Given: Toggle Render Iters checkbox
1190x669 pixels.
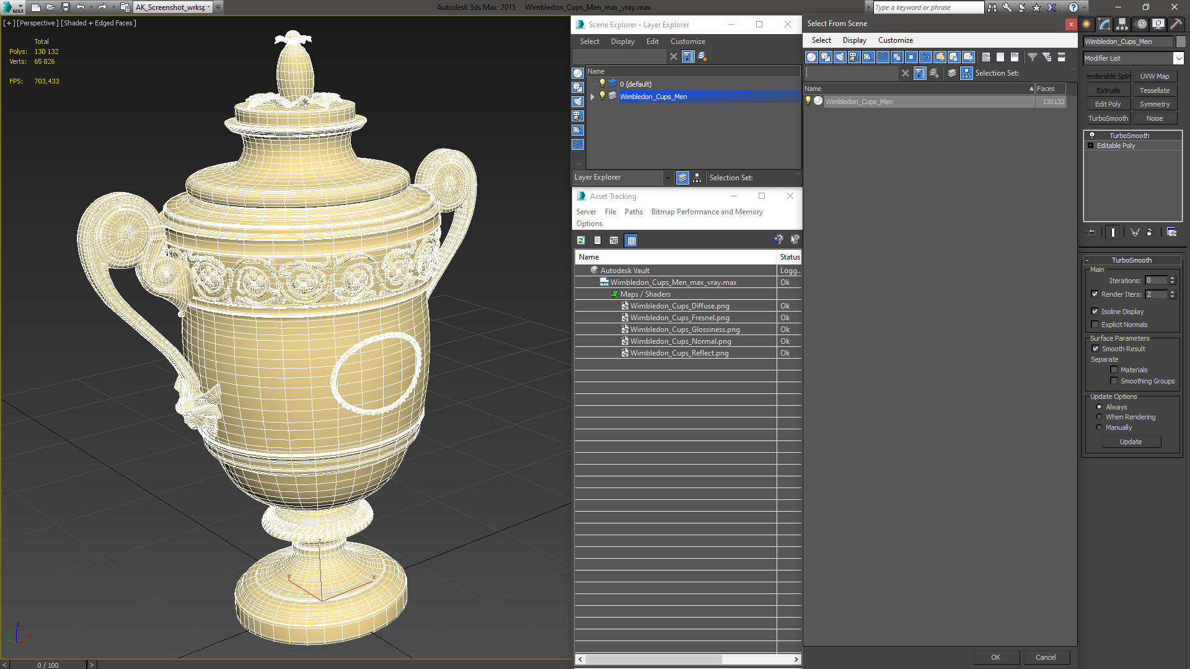Looking at the screenshot, I should pyautogui.click(x=1095, y=294).
